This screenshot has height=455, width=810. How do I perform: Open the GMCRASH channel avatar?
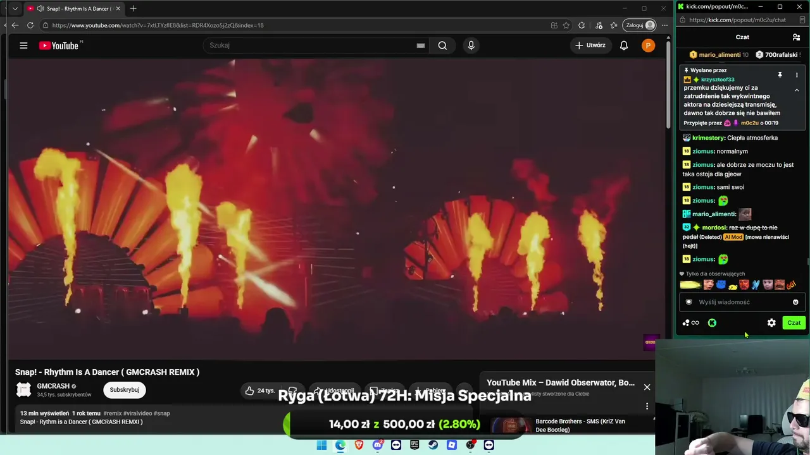[23, 390]
